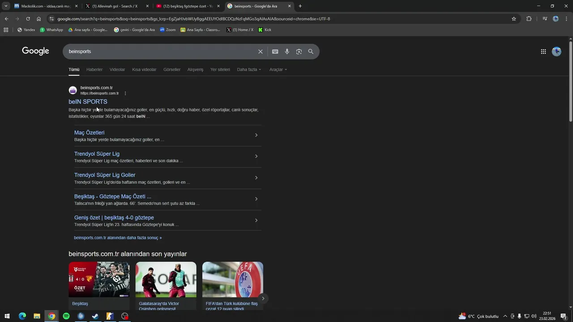The image size is (573, 322).
Task: Expand the chevron beside Maç Özetleri
Action: coord(256,135)
